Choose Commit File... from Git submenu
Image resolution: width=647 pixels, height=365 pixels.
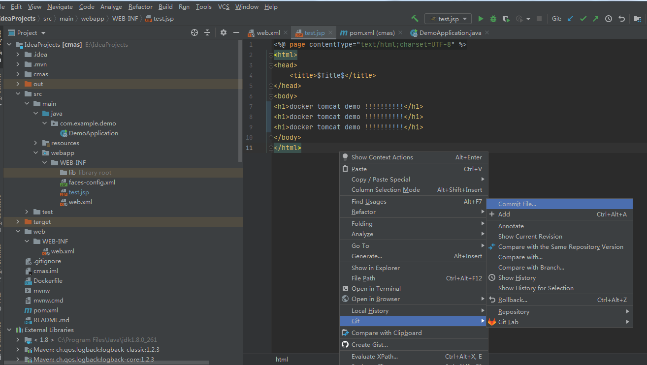click(x=559, y=204)
